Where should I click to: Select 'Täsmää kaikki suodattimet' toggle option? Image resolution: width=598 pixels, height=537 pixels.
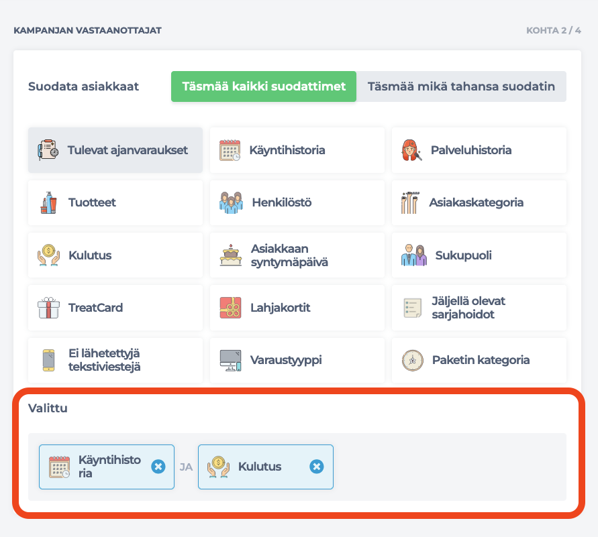click(x=264, y=86)
